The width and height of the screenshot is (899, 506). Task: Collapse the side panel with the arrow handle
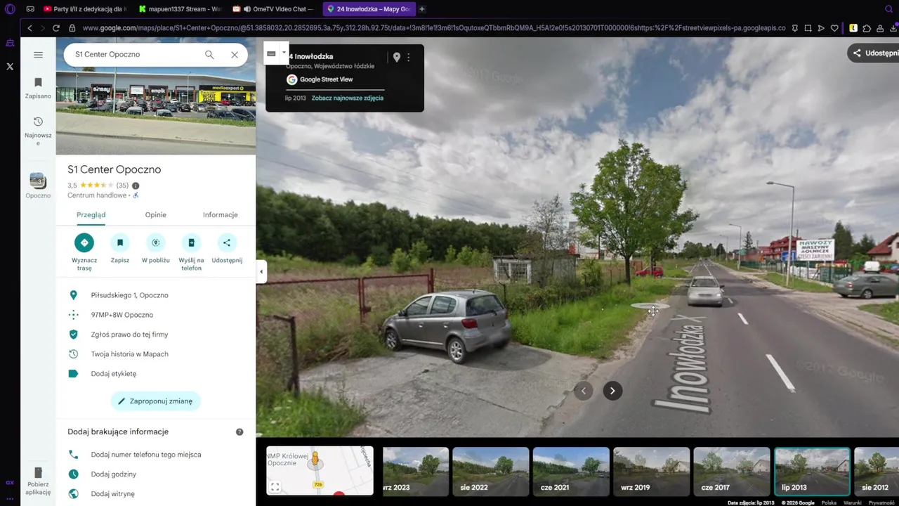click(261, 272)
